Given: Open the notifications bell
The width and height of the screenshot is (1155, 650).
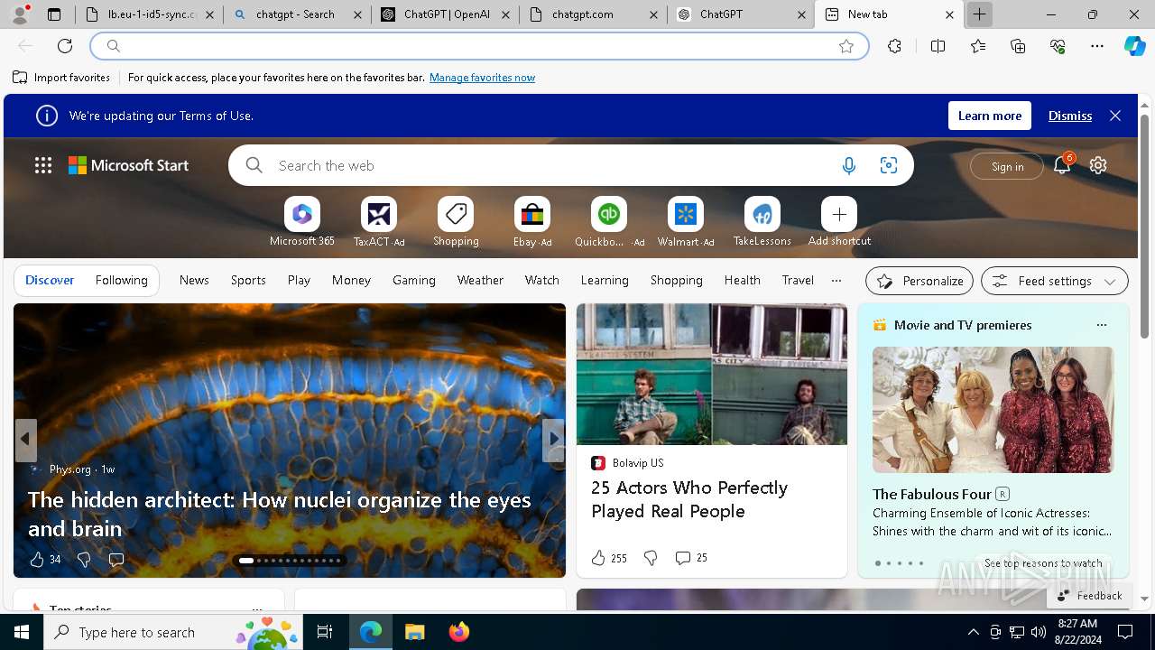Looking at the screenshot, I should (1062, 165).
